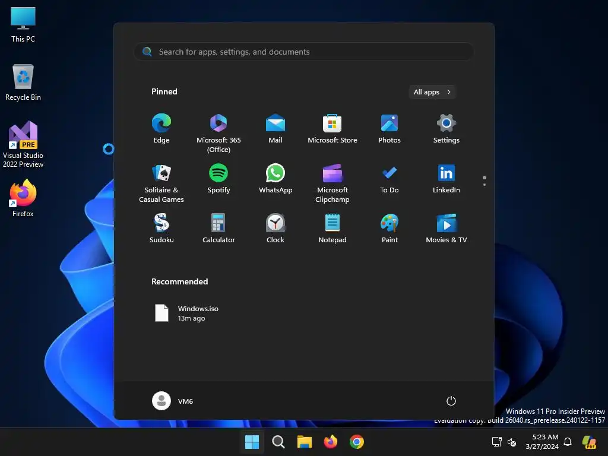The width and height of the screenshot is (608, 456).
Task: Launch Notepad
Action: pyautogui.click(x=332, y=229)
